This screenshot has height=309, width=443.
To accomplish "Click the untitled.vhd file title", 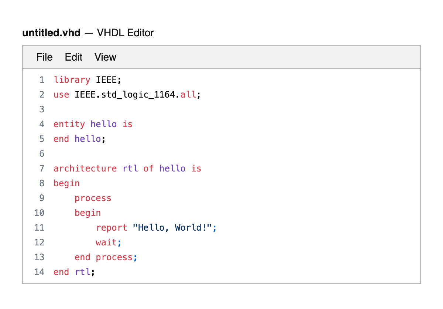I will click(x=51, y=33).
